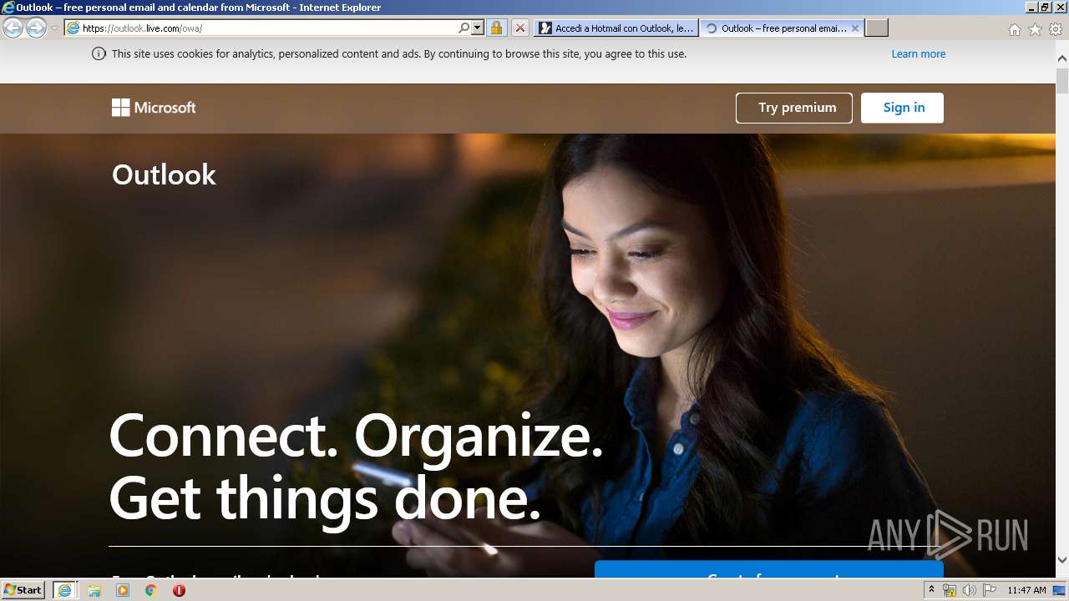
Task: Click the browser Forward arrow button
Action: pos(36,28)
